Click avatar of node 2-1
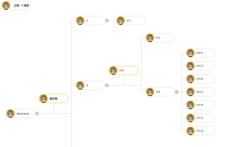This screenshot has height=147, width=241. click(150, 38)
